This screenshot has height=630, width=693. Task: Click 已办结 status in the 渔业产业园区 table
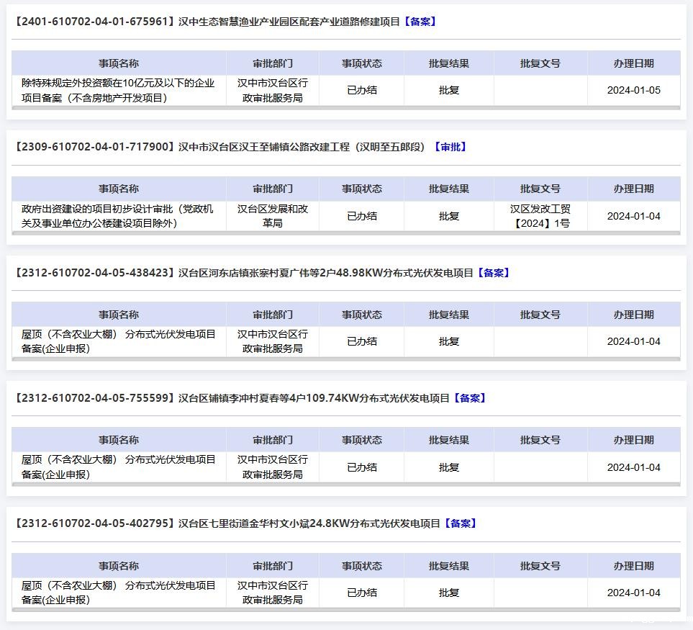361,91
